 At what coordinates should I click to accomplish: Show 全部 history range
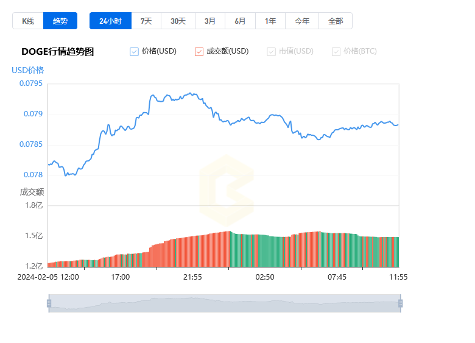click(x=336, y=21)
